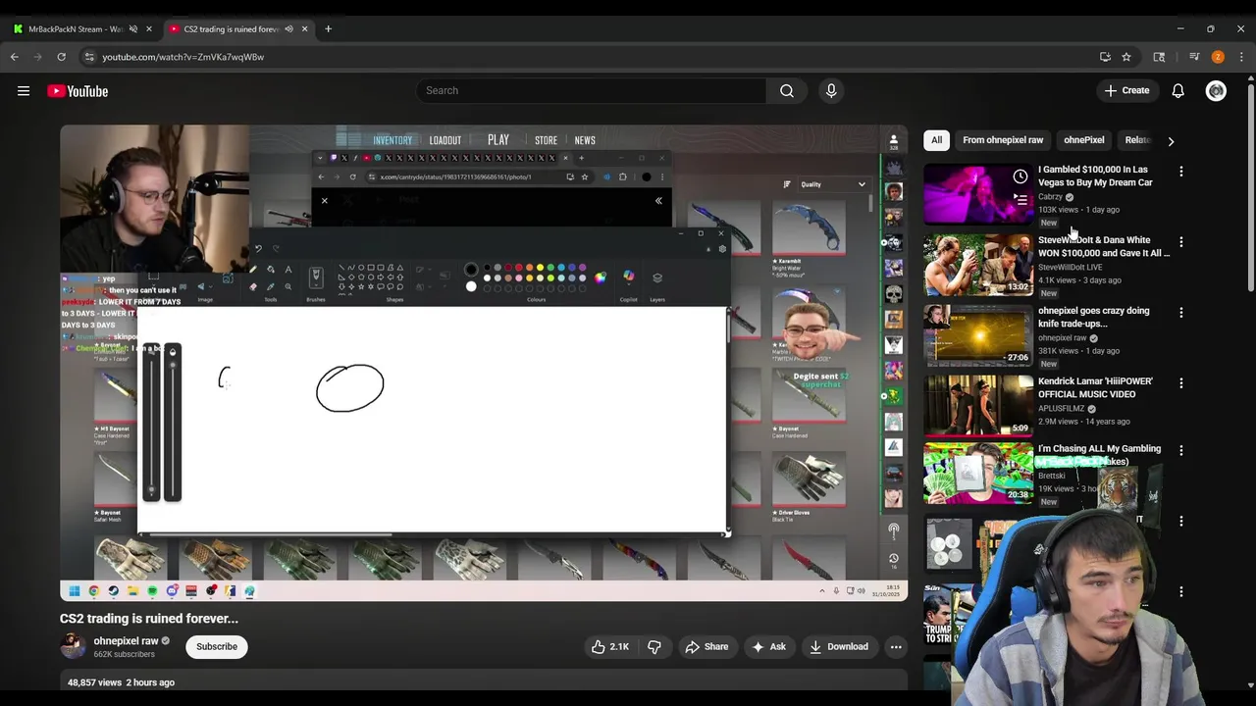This screenshot has width=1256, height=706.
Task: Click the Download button
Action: coord(839,646)
